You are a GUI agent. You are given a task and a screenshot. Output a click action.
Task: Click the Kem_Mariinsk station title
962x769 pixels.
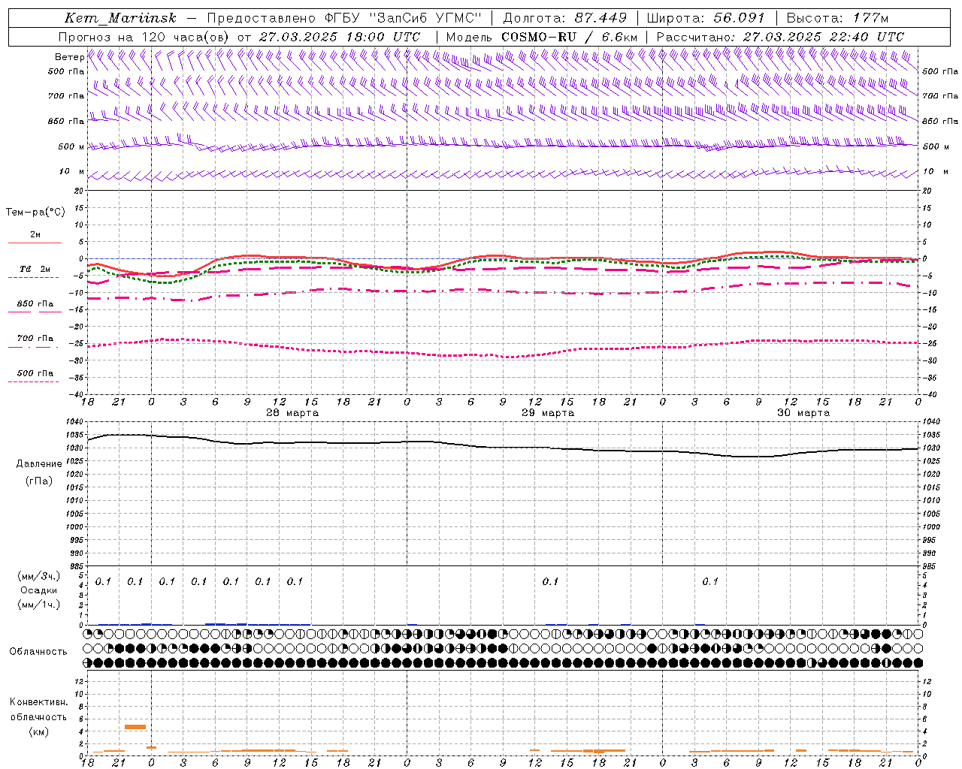pyautogui.click(x=120, y=18)
